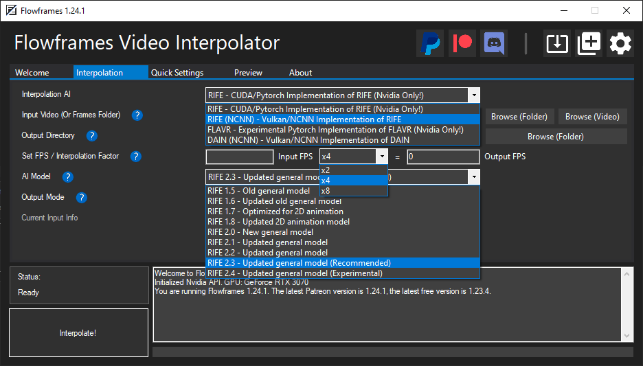Open the Patreon page icon
Image resolution: width=643 pixels, height=366 pixels.
(x=462, y=43)
